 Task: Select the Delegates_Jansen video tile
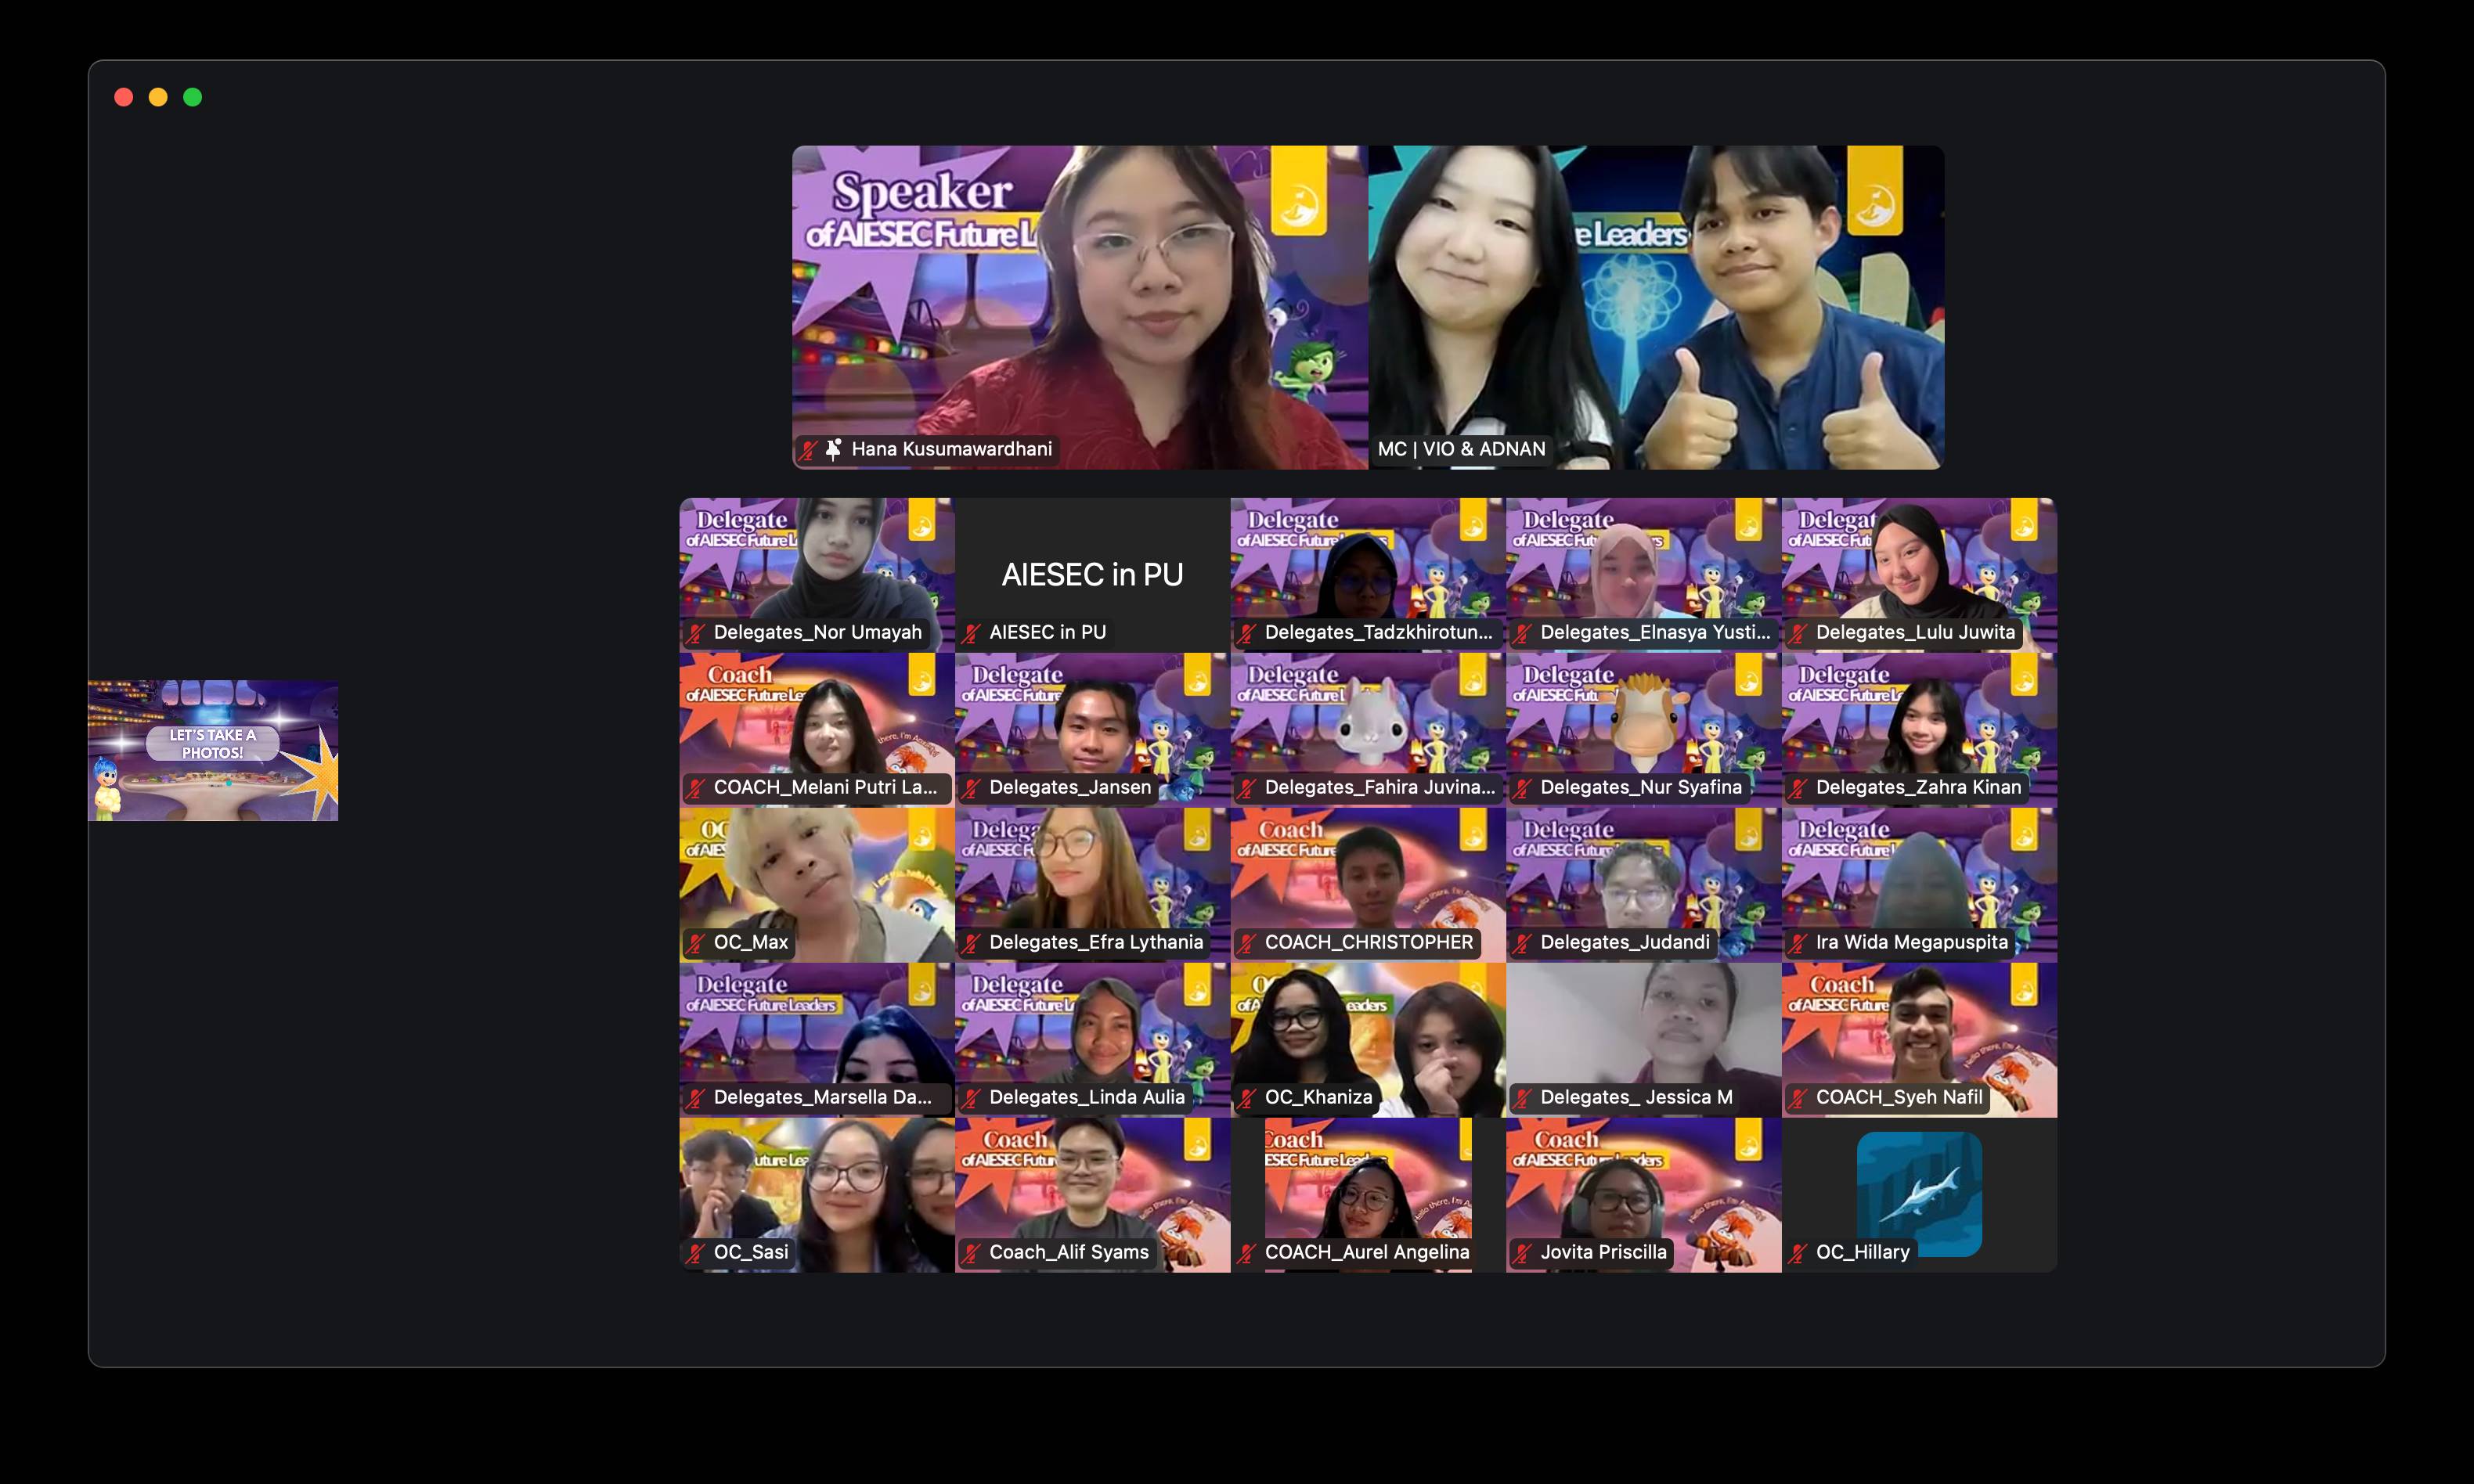1093,730
